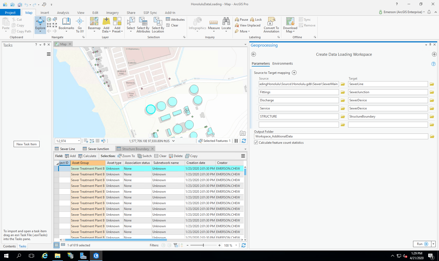Refresh the map view

tap(244, 141)
